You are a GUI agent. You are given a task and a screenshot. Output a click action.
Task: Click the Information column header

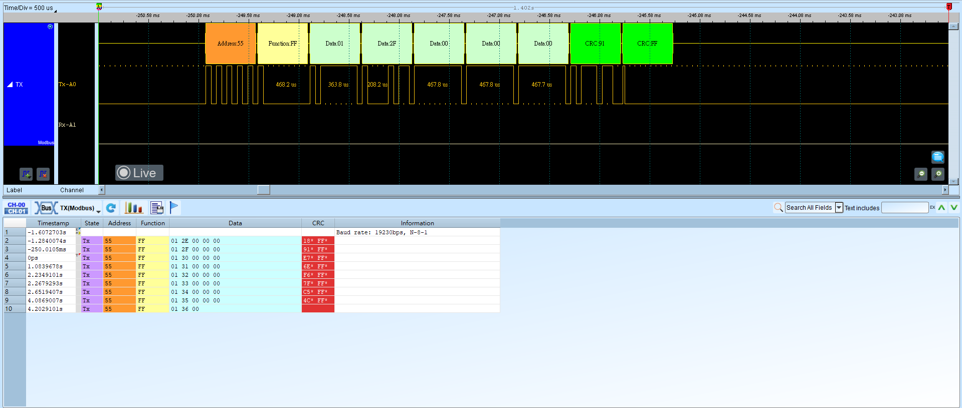point(417,223)
